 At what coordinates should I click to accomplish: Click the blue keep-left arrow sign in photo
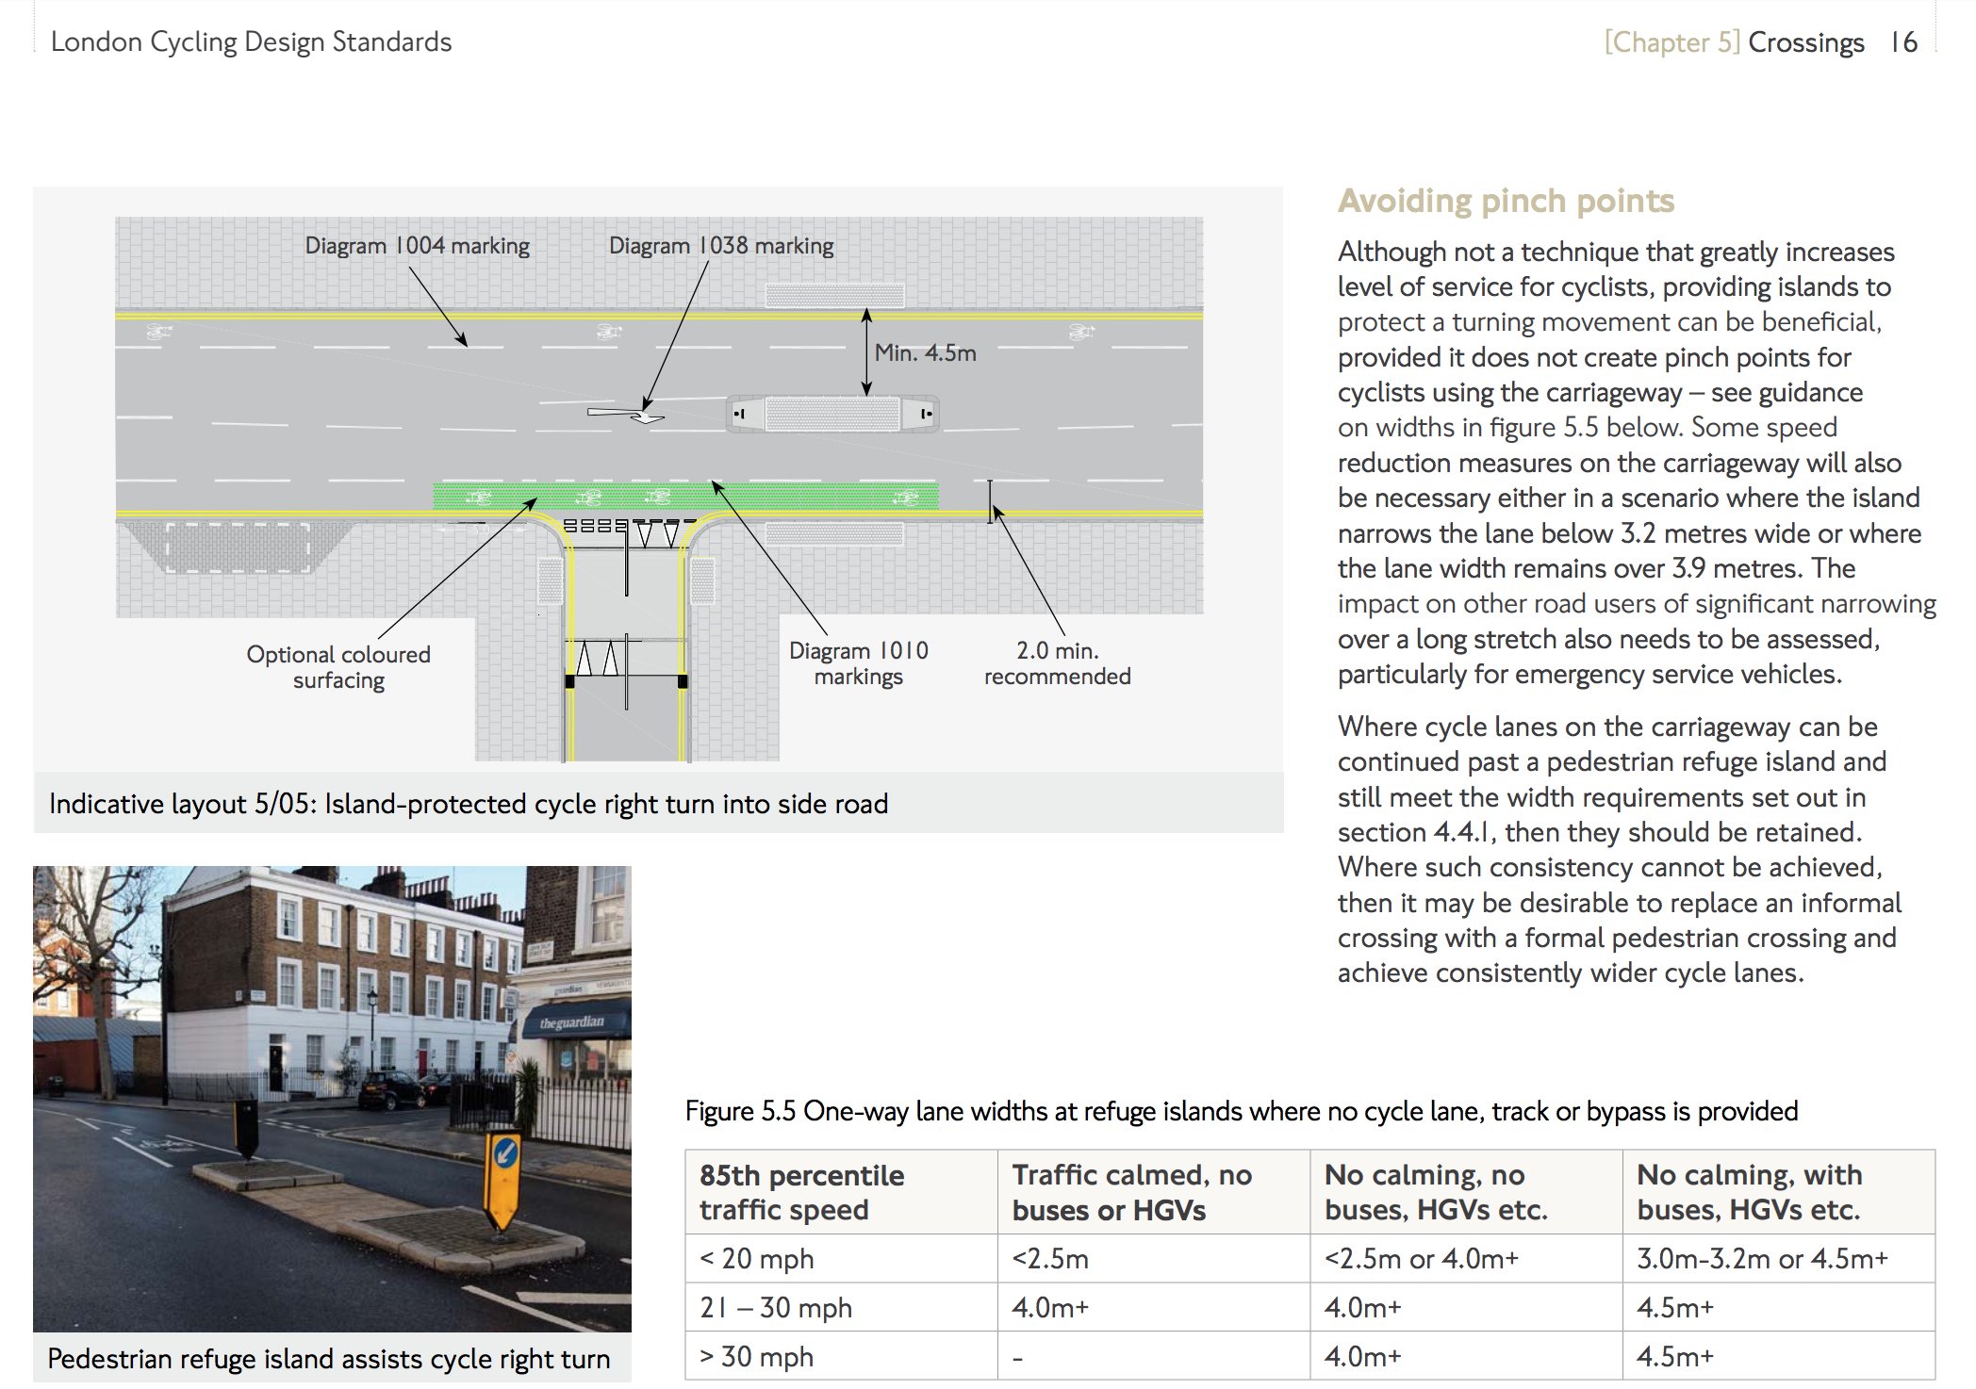point(505,1152)
